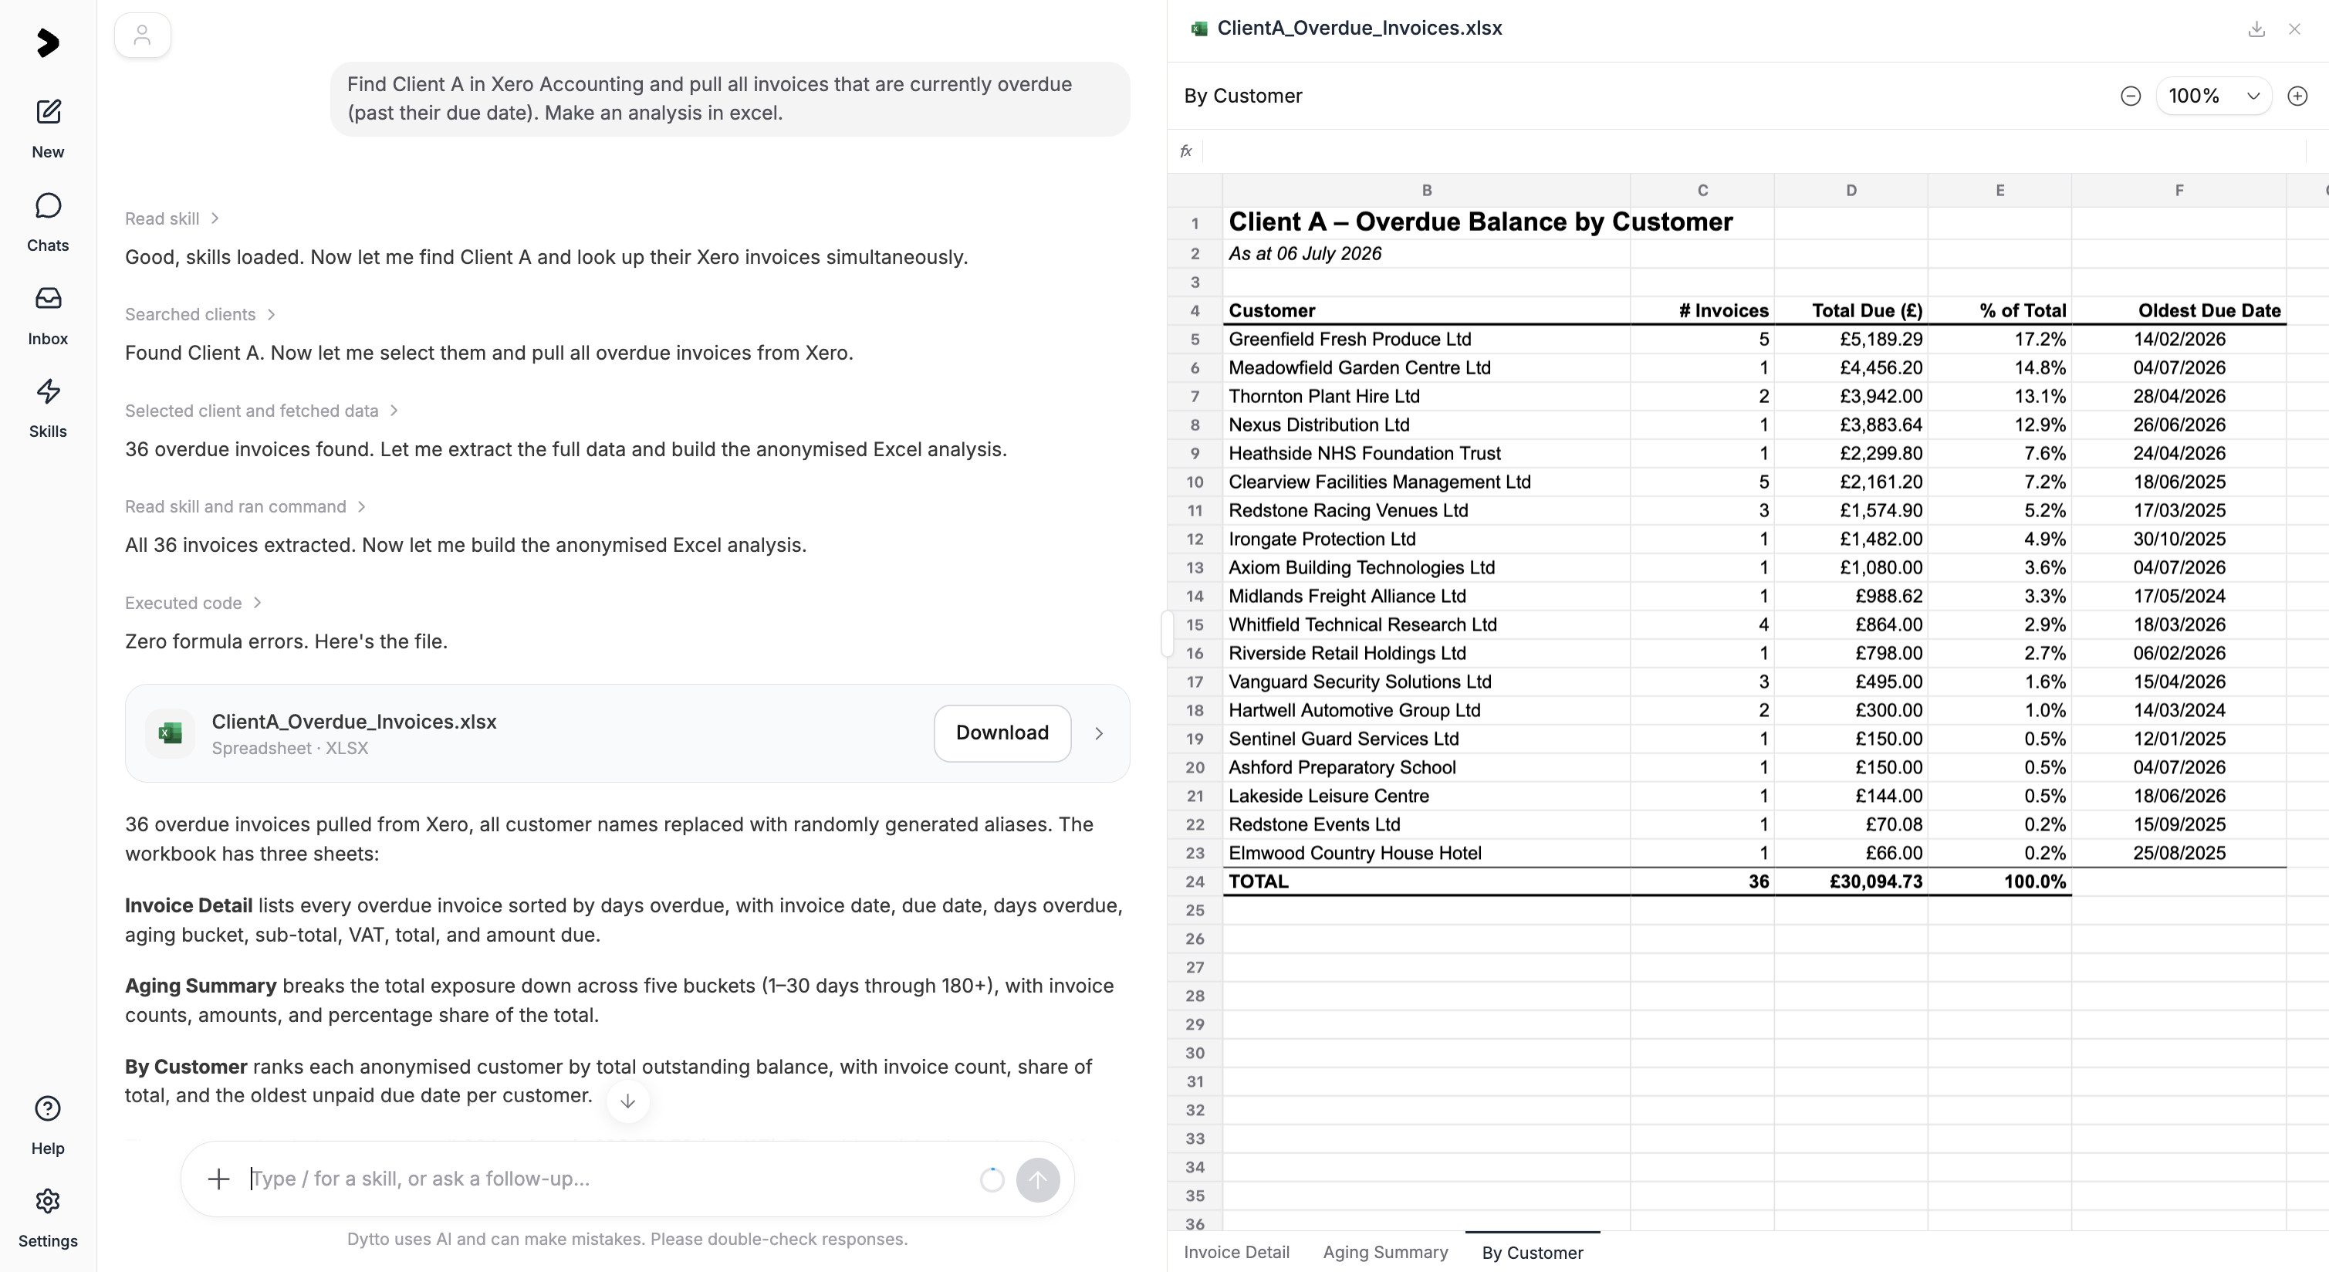
Task: Open the Inbox
Action: tap(48, 316)
